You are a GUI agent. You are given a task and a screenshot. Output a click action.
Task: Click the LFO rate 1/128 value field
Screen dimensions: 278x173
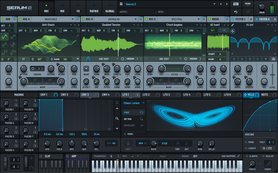[164, 143]
